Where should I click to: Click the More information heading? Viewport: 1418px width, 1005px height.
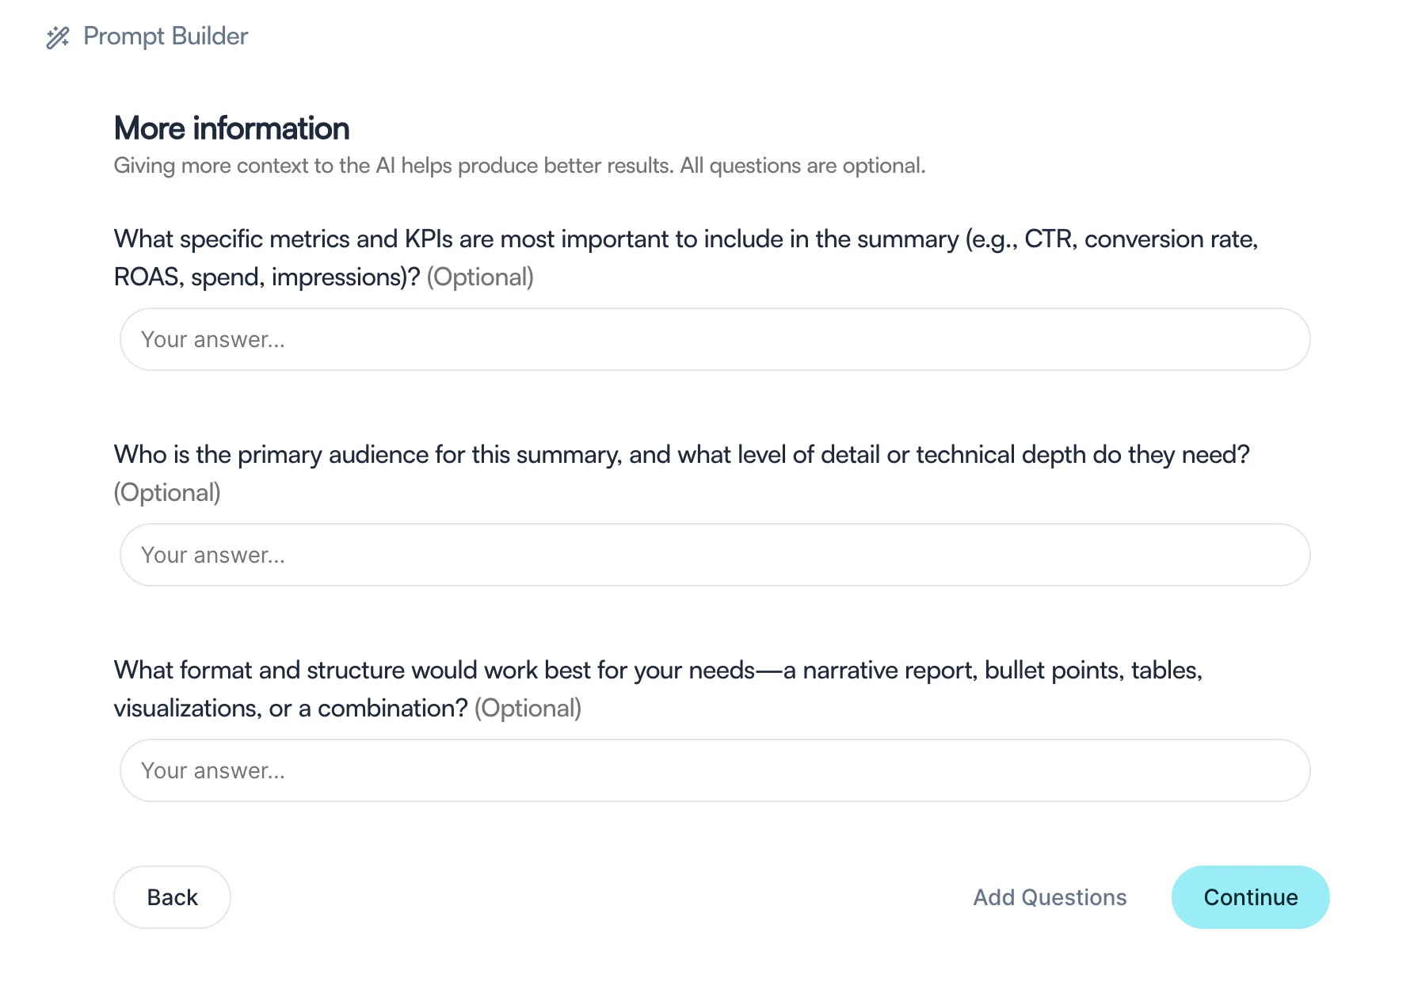[231, 128]
